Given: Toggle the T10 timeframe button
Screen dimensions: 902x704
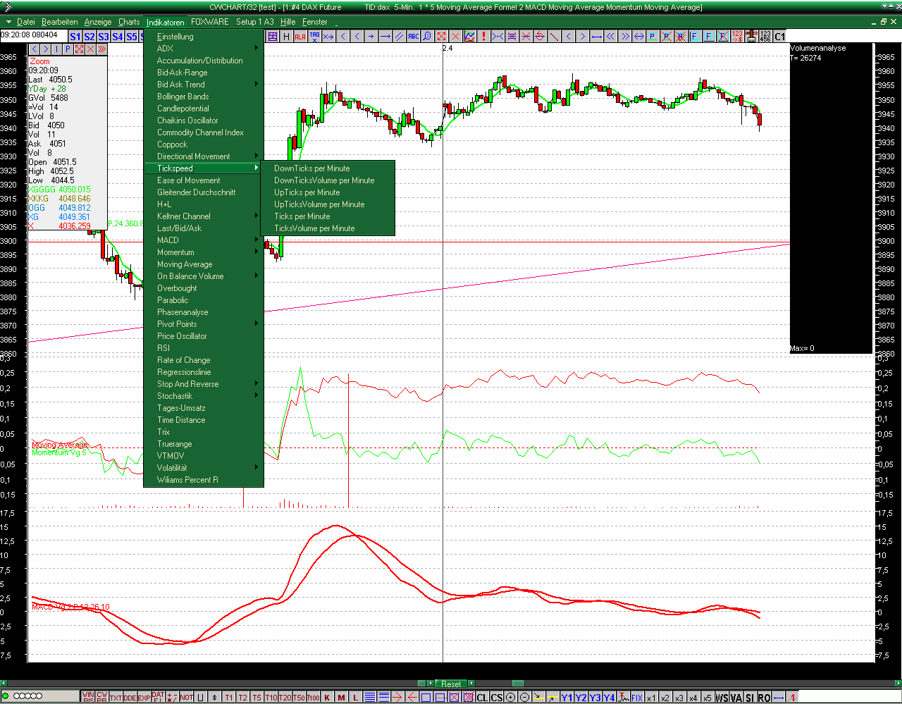Looking at the screenshot, I should pyautogui.click(x=271, y=698).
